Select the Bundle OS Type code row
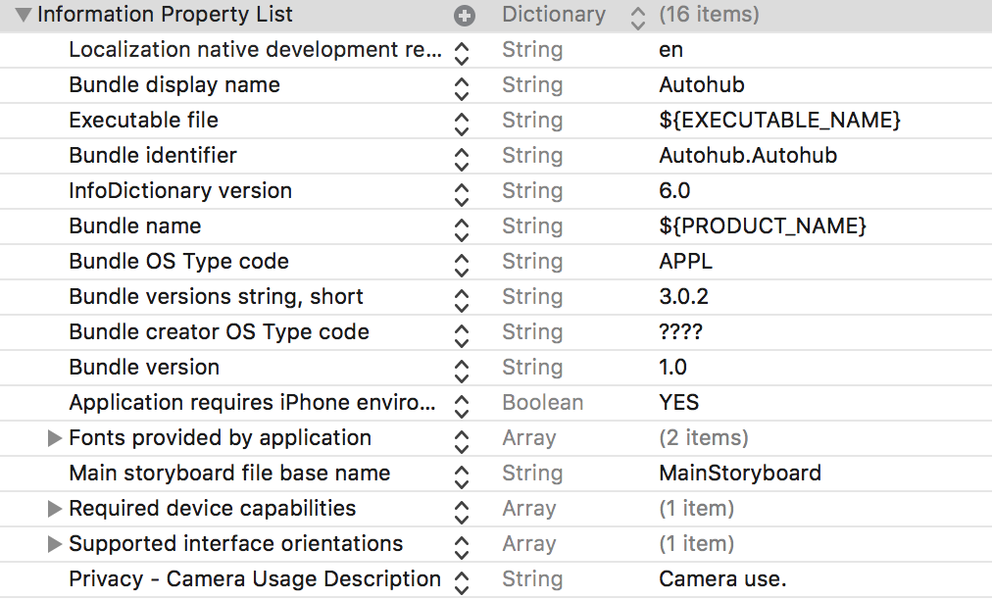 coord(178,262)
